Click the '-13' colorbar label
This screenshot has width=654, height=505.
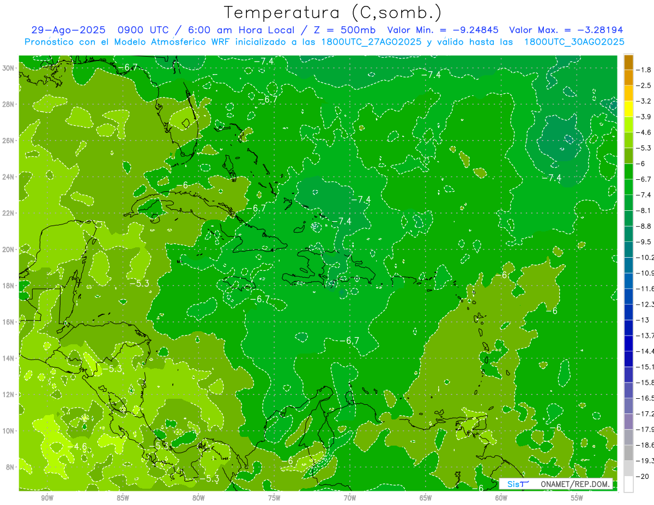pos(643,320)
